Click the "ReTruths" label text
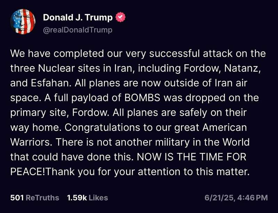The width and height of the screenshot is (278, 213). [x=43, y=198]
